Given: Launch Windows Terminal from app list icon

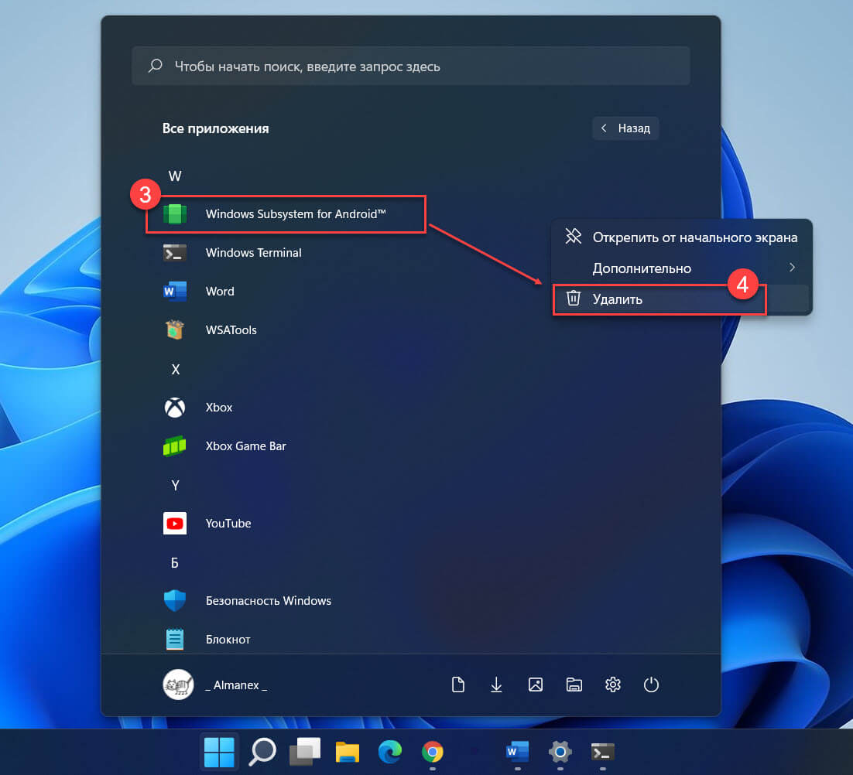Looking at the screenshot, I should (175, 253).
